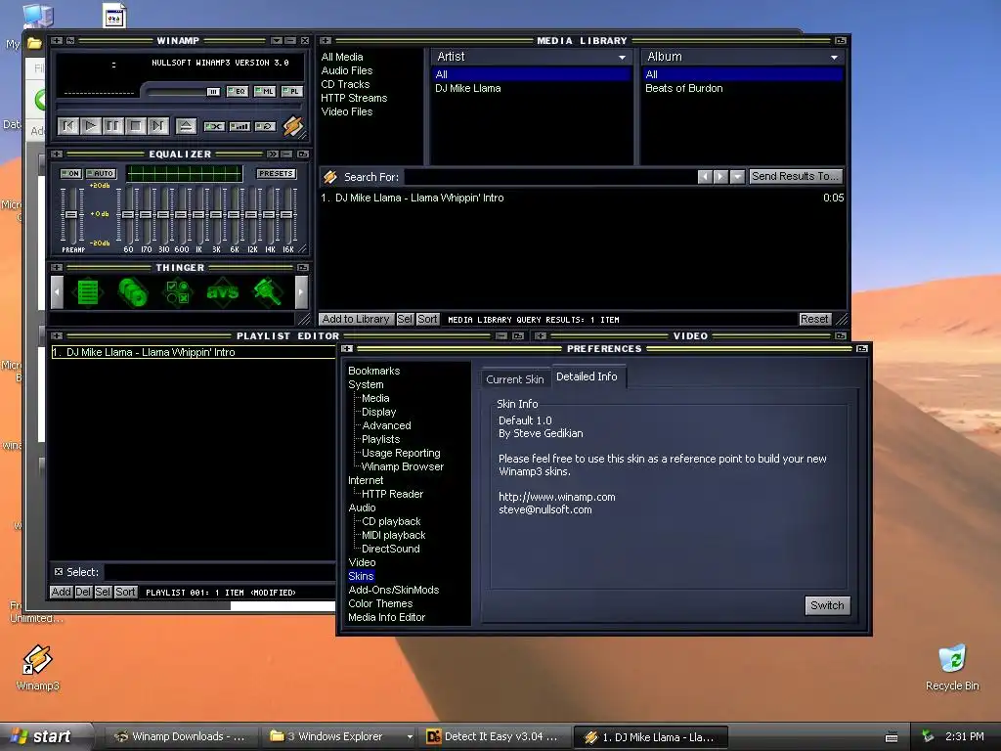Screen dimensions: 1001x751
Task: Launch the AVS visualization icon in Thinger
Action: coord(222,292)
